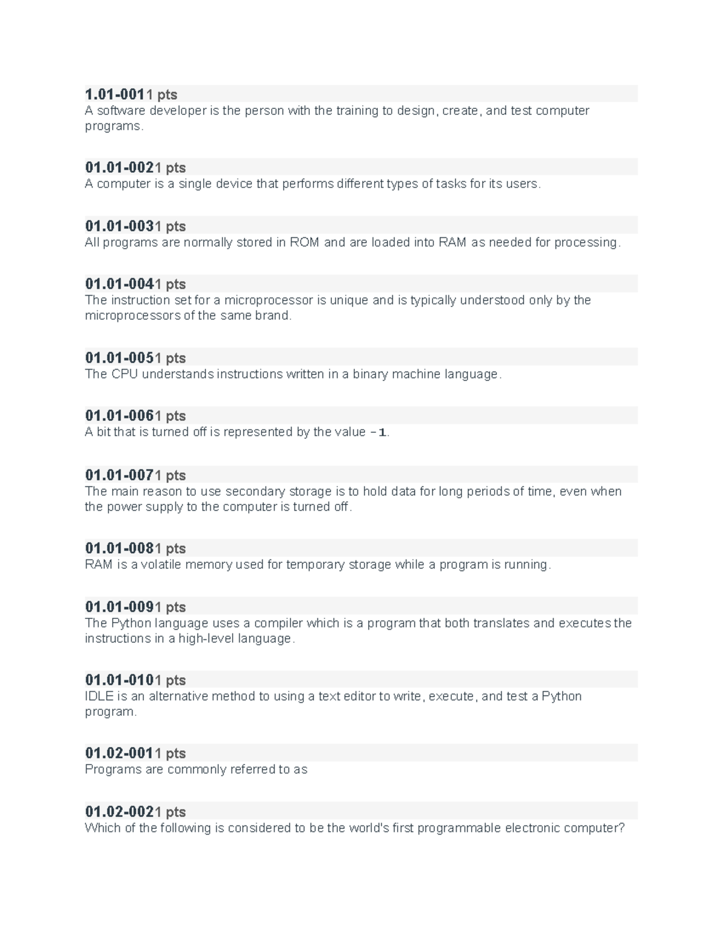Click the Python compiler statement text

358,630
